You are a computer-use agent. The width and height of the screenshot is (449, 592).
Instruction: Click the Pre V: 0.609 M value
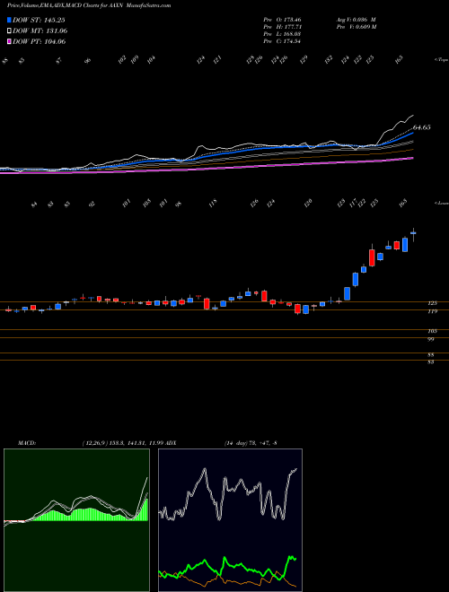point(356,27)
